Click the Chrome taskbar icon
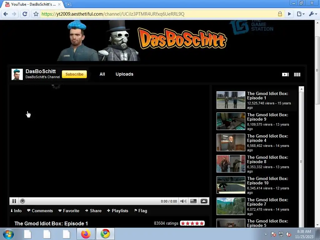320x240 pixels. point(105,234)
